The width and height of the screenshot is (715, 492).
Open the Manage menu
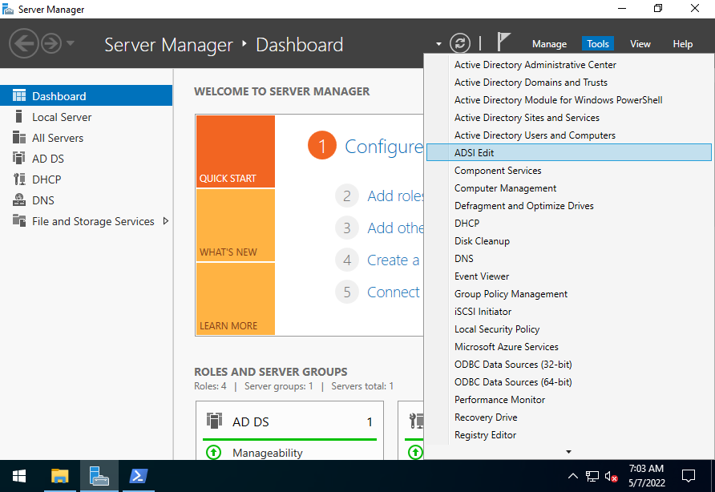coord(549,44)
